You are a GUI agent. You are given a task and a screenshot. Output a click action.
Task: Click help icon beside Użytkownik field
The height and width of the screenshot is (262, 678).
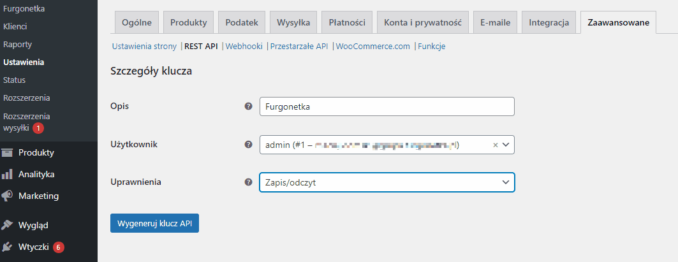pos(249,145)
